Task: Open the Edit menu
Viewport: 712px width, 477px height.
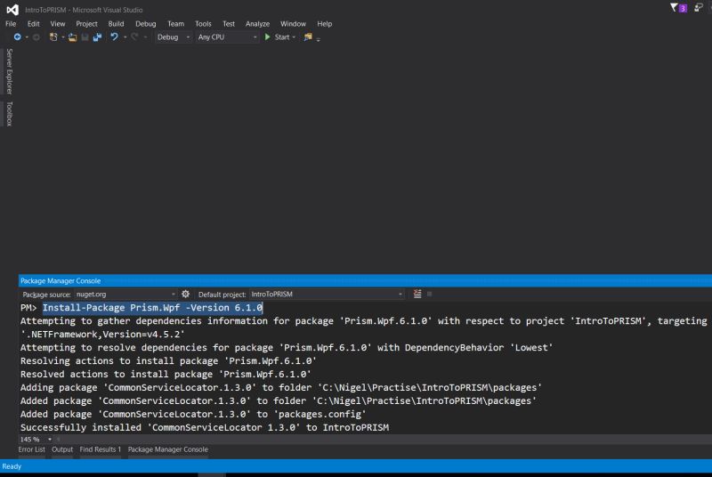Action: coord(33,24)
